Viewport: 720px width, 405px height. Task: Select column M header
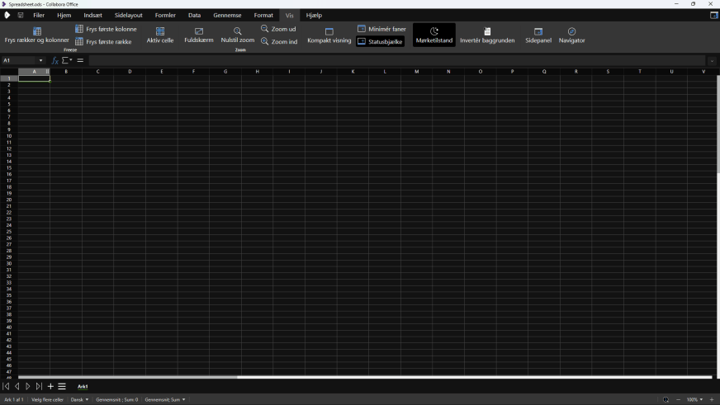pyautogui.click(x=416, y=72)
